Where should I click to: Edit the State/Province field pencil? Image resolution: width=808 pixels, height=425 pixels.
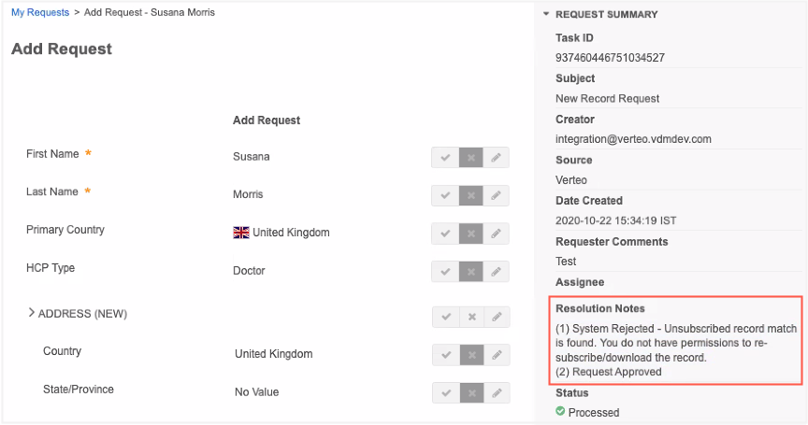(498, 392)
